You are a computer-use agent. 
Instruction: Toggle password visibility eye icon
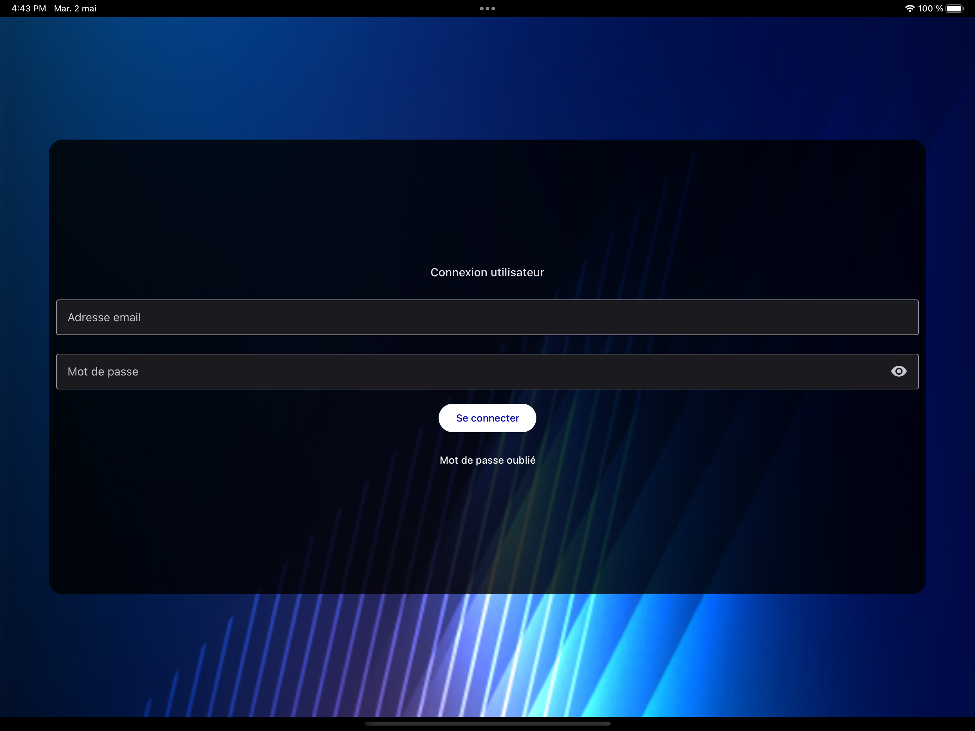tap(899, 371)
